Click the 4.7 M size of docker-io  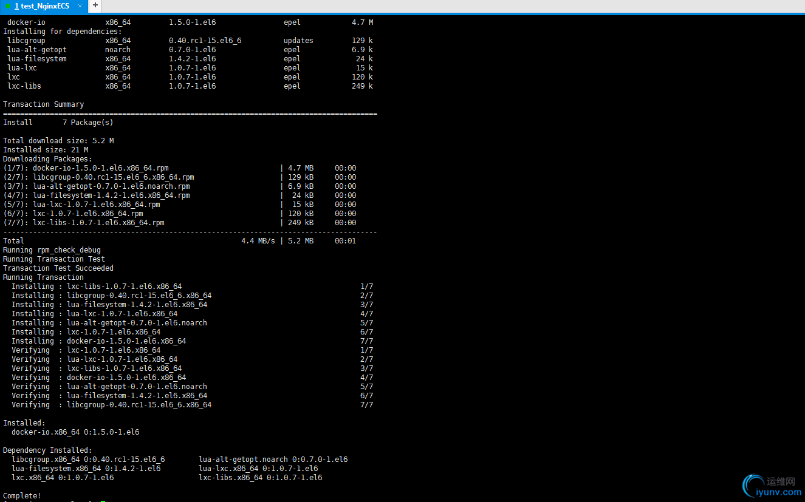(363, 22)
